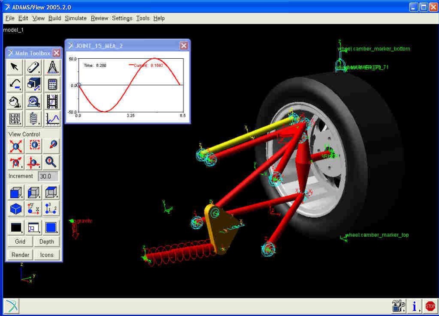Image resolution: width=439 pixels, height=316 pixels.
Task: Click the three-point orientation icon
Action: [x=51, y=209]
